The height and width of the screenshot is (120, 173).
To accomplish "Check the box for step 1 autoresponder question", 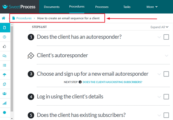I will pos(166,37).
